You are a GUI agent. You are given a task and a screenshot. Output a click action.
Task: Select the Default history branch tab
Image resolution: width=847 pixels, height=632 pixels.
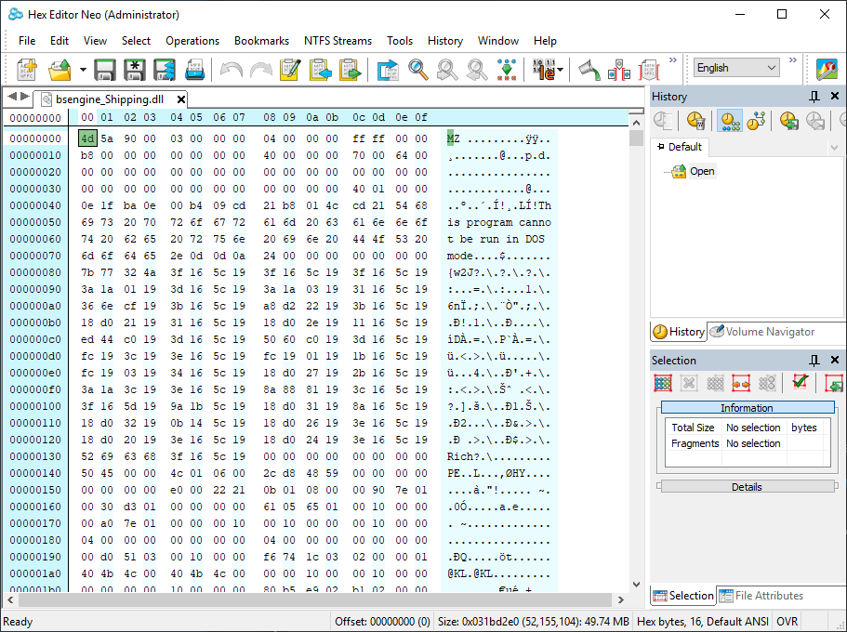pos(679,147)
